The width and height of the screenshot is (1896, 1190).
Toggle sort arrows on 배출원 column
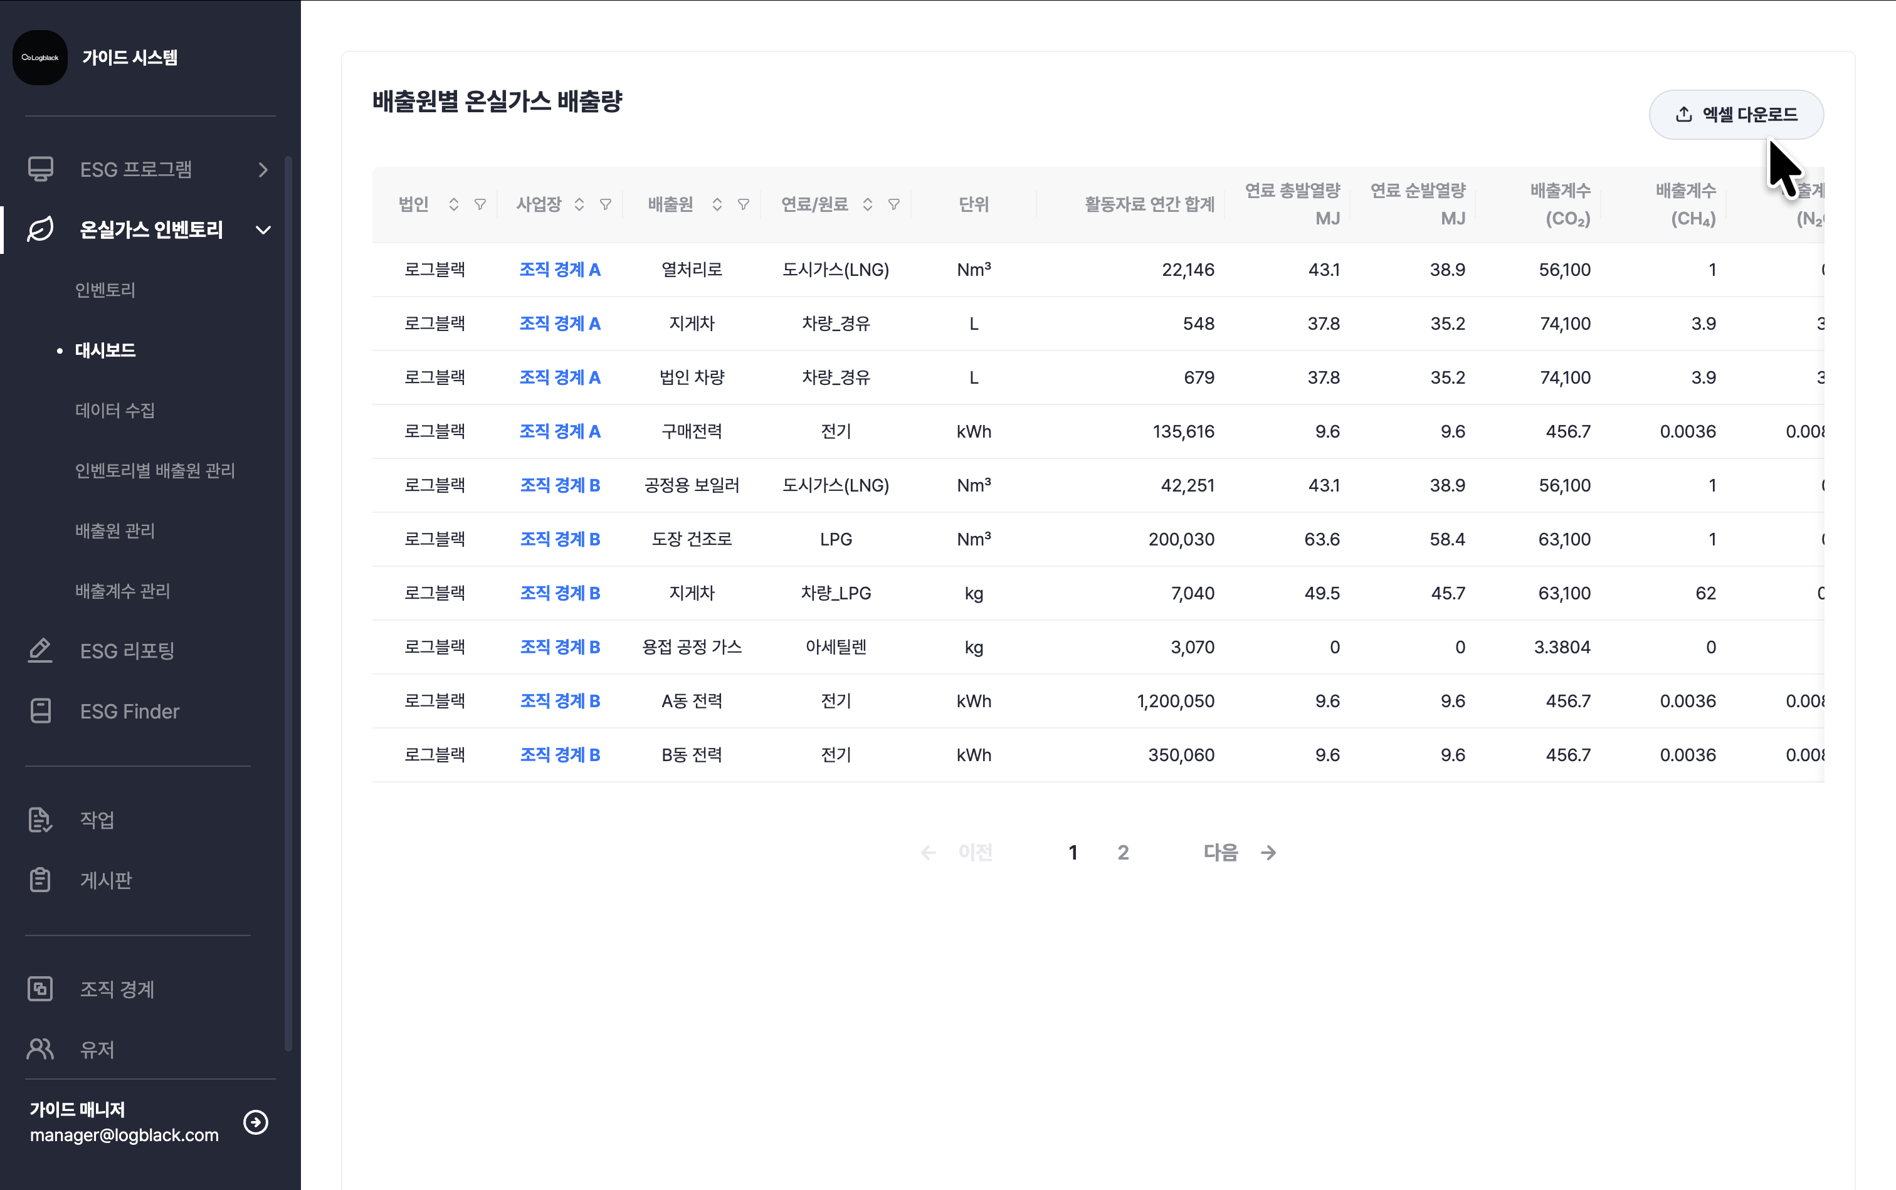717,204
